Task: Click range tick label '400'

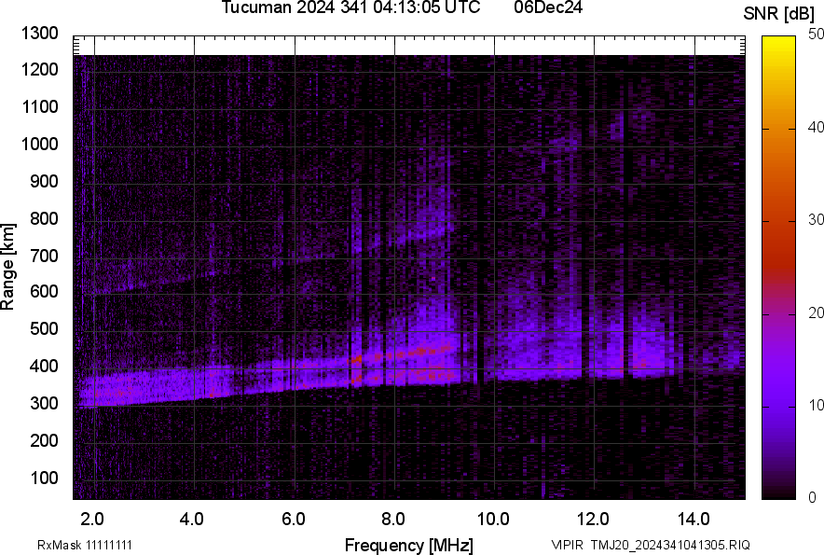Action: (x=44, y=367)
